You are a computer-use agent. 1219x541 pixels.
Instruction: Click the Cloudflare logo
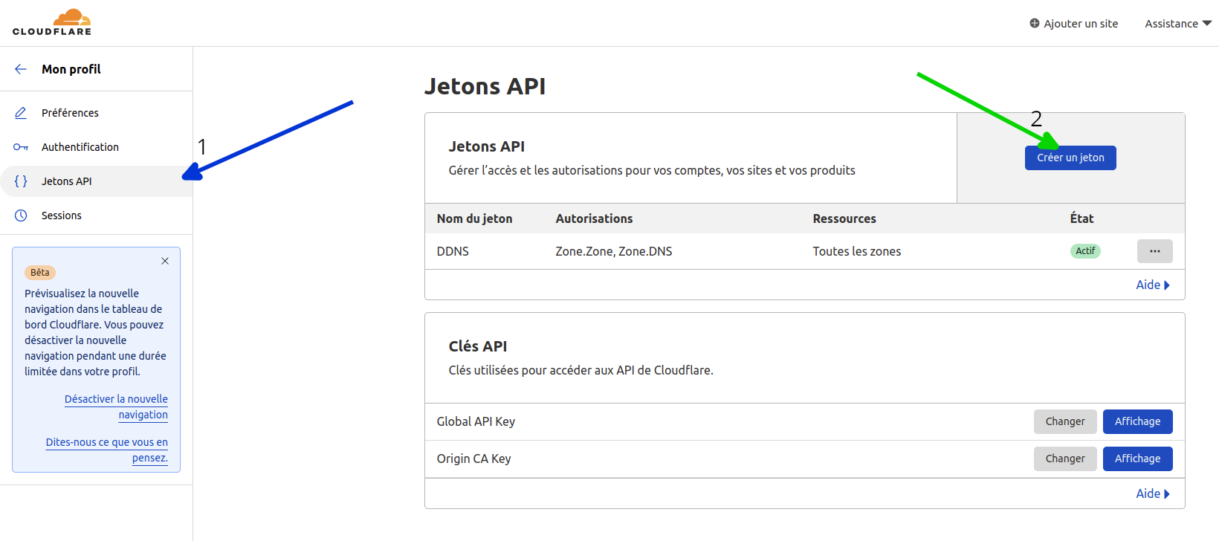52,22
